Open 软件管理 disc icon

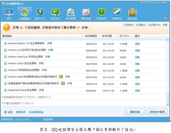tap(71, 12)
